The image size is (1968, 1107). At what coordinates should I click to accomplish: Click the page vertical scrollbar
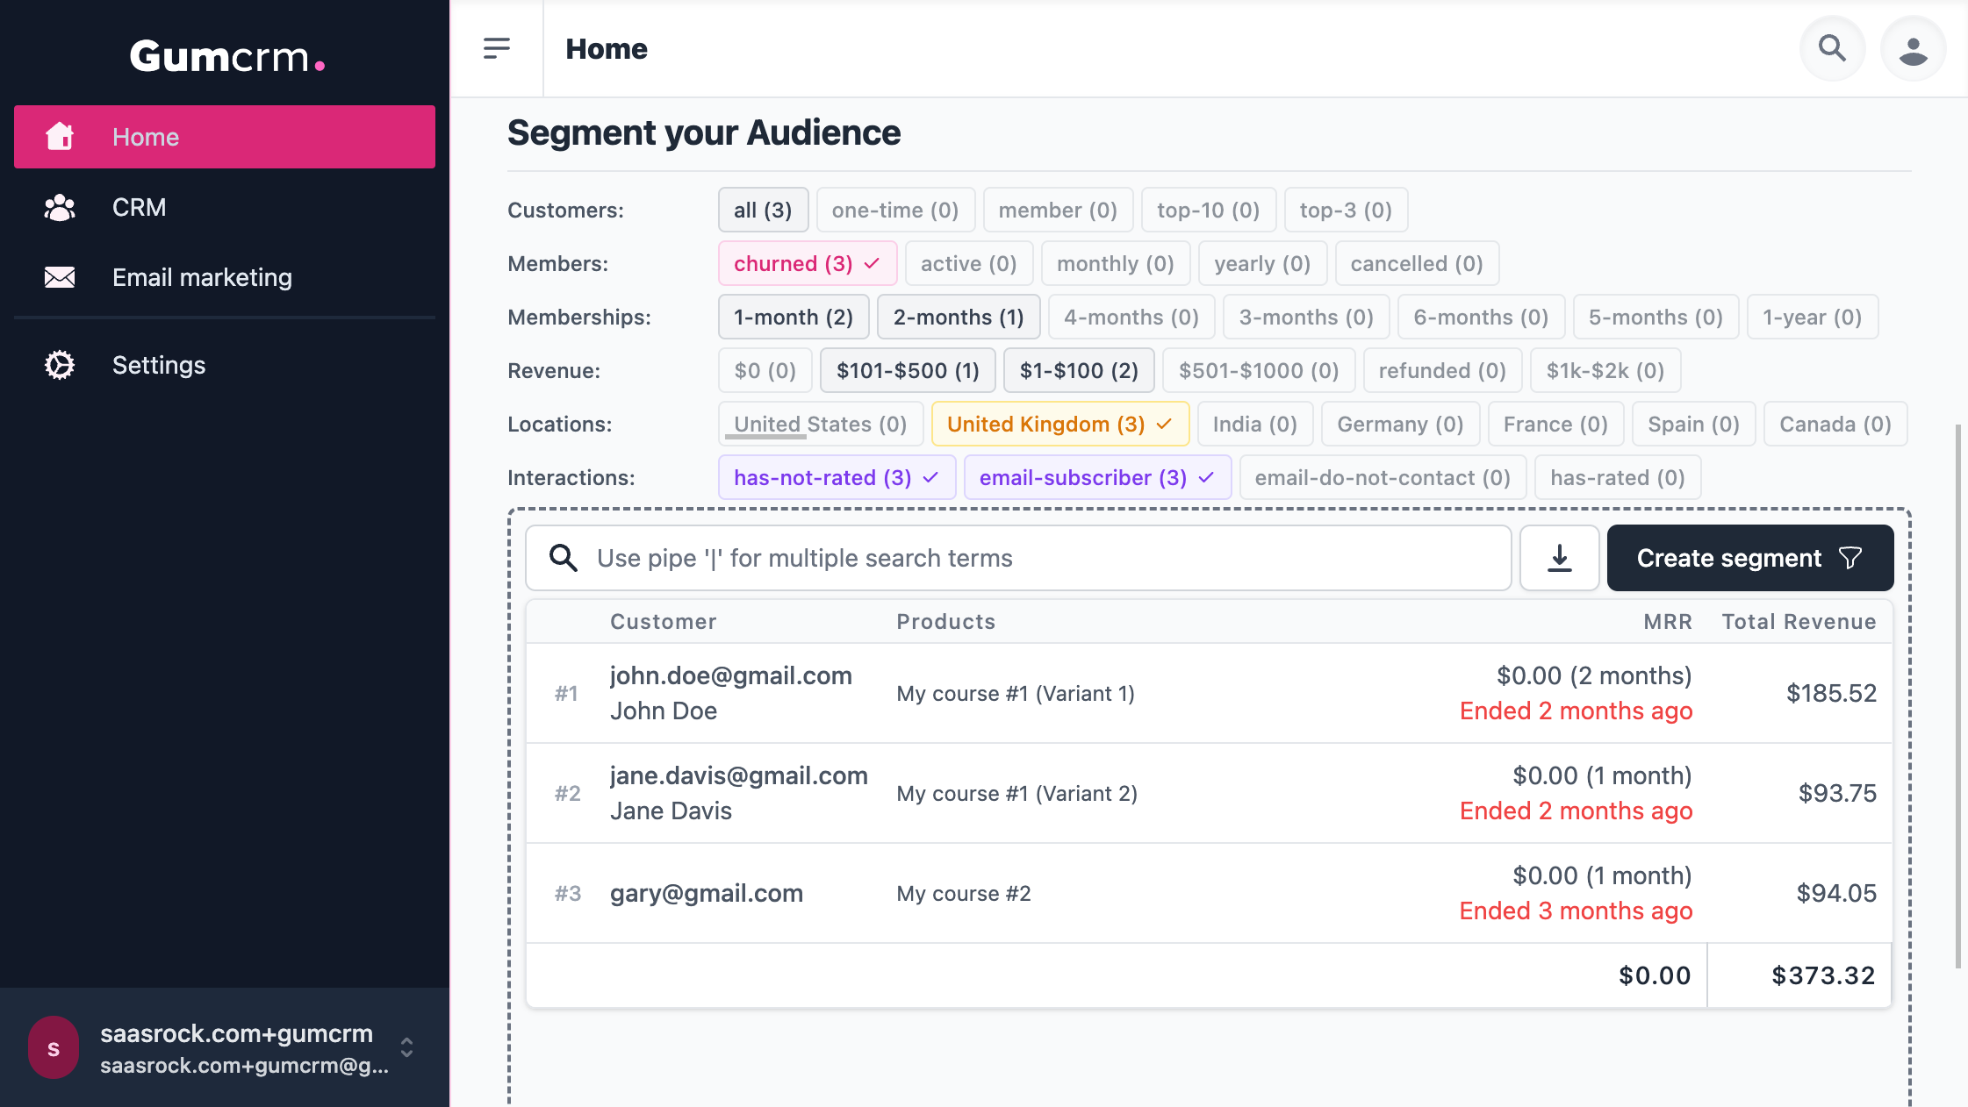click(x=1958, y=697)
